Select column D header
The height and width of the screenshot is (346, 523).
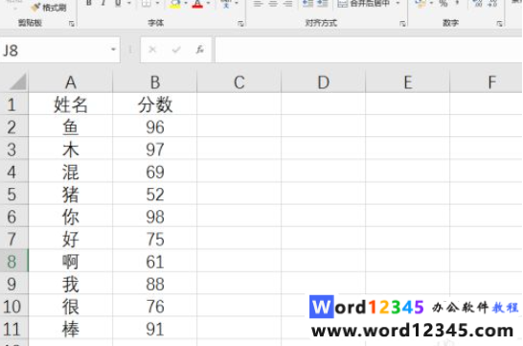point(324,82)
